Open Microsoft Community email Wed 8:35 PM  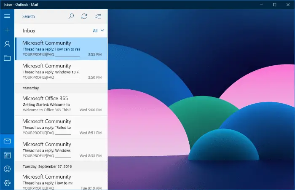click(x=61, y=150)
